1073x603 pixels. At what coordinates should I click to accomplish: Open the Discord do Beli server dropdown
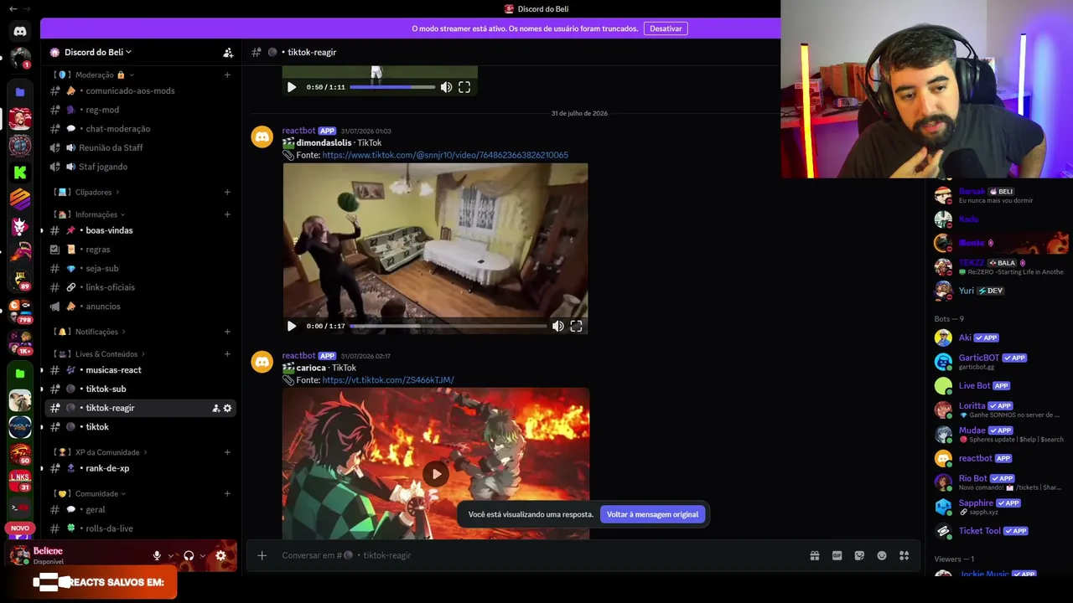coord(98,52)
